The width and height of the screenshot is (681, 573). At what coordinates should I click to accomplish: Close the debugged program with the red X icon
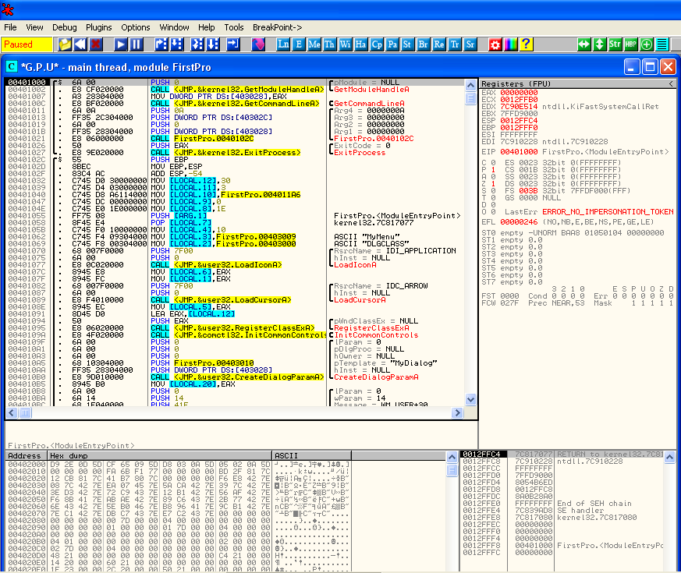pos(96,44)
